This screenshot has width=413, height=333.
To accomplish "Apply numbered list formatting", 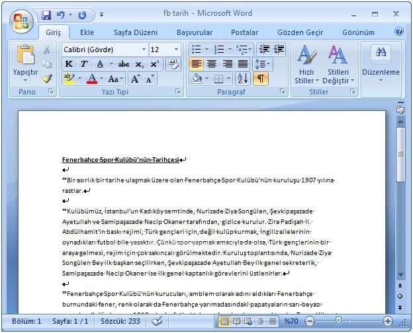I will point(219,49).
